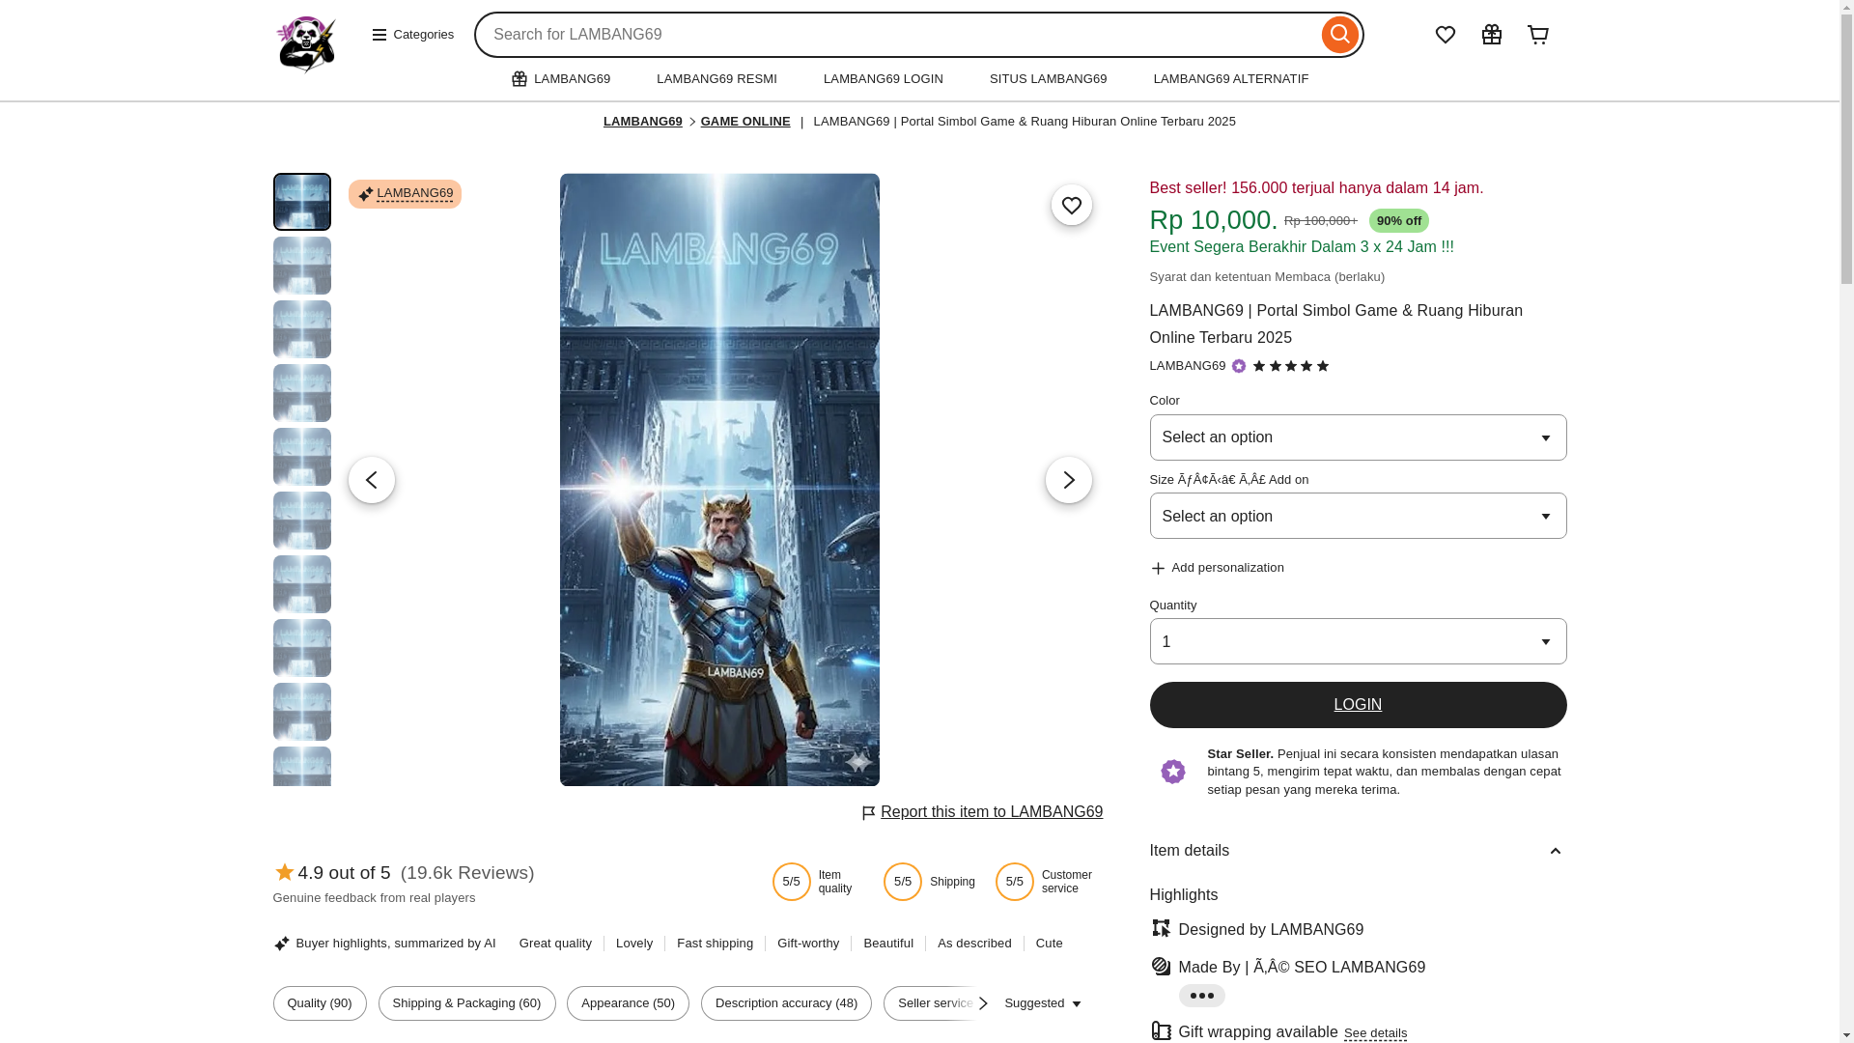
Task: Select seventh product thumbnail
Action: 301,584
